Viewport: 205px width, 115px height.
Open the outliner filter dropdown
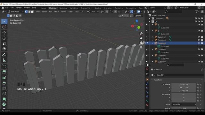click(x=197, y=12)
